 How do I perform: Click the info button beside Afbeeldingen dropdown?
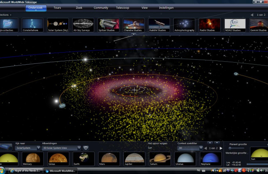click(x=86, y=148)
